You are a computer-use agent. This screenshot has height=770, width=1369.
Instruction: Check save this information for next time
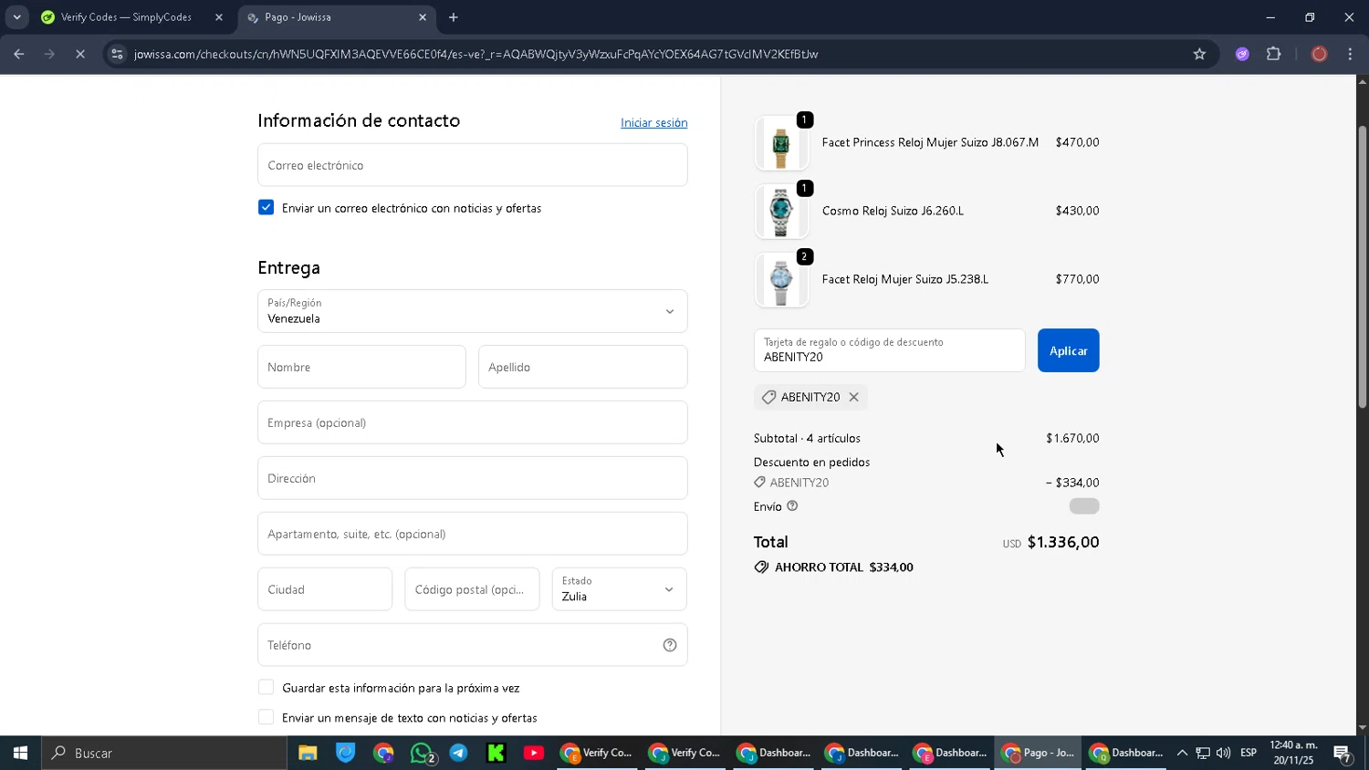(266, 687)
